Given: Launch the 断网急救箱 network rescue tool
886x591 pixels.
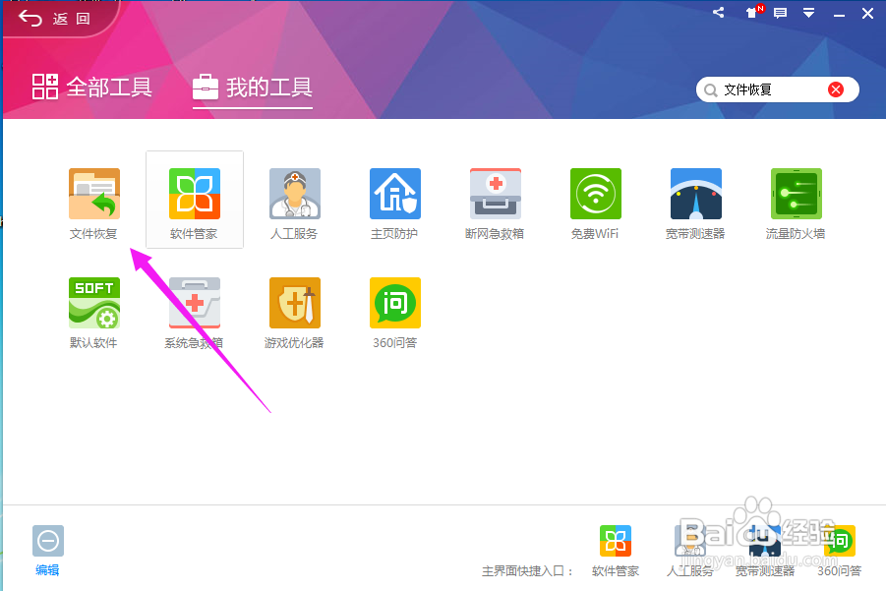Looking at the screenshot, I should tap(496, 194).
